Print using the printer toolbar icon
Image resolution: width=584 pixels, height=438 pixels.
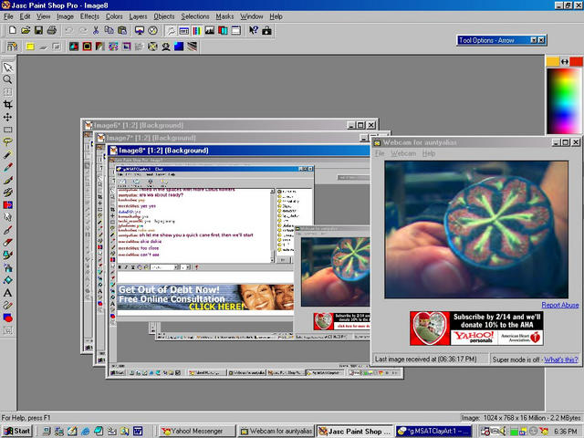click(x=52, y=30)
